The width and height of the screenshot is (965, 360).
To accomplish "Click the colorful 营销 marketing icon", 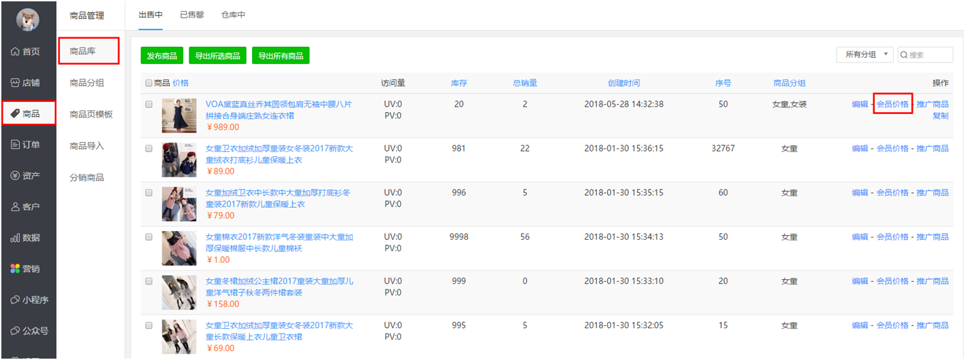I will tap(15, 269).
